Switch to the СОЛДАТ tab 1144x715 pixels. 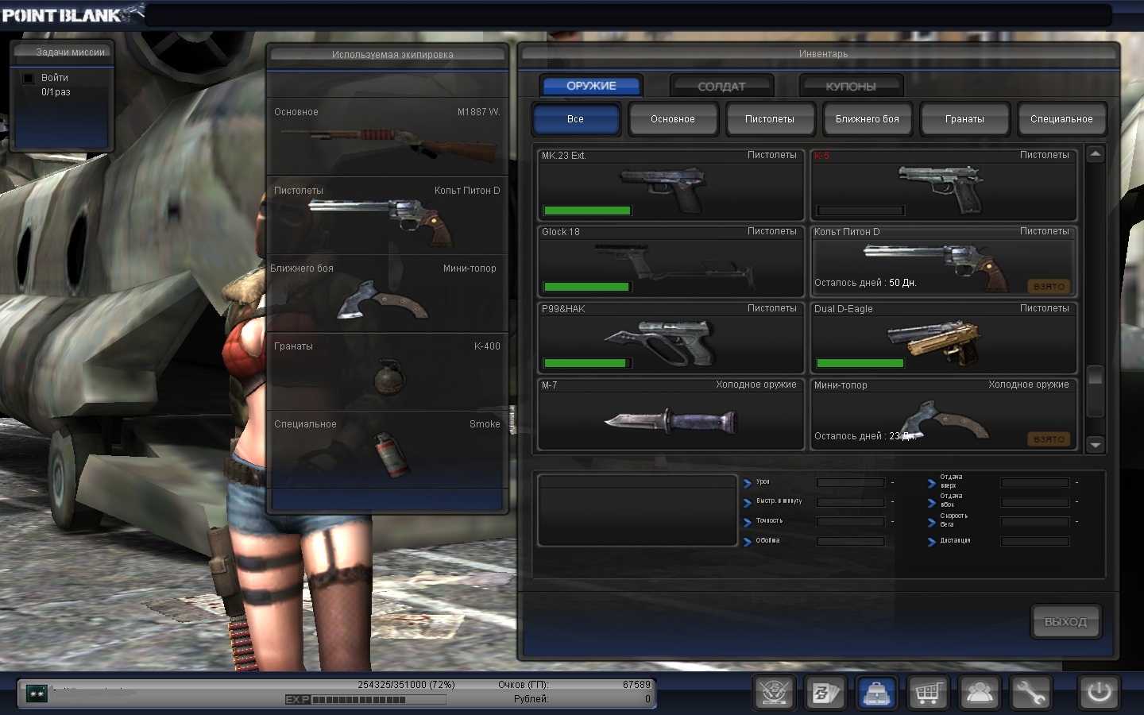click(721, 86)
